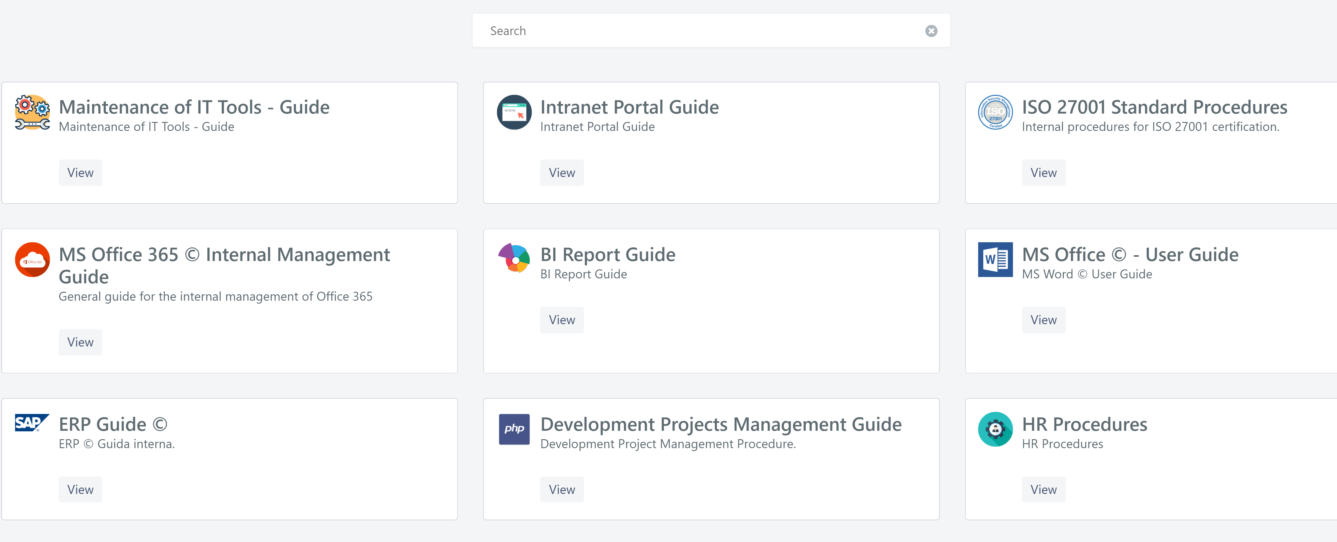This screenshot has width=1337, height=542.
Task: Clear the search field with X icon
Action: coord(931,31)
